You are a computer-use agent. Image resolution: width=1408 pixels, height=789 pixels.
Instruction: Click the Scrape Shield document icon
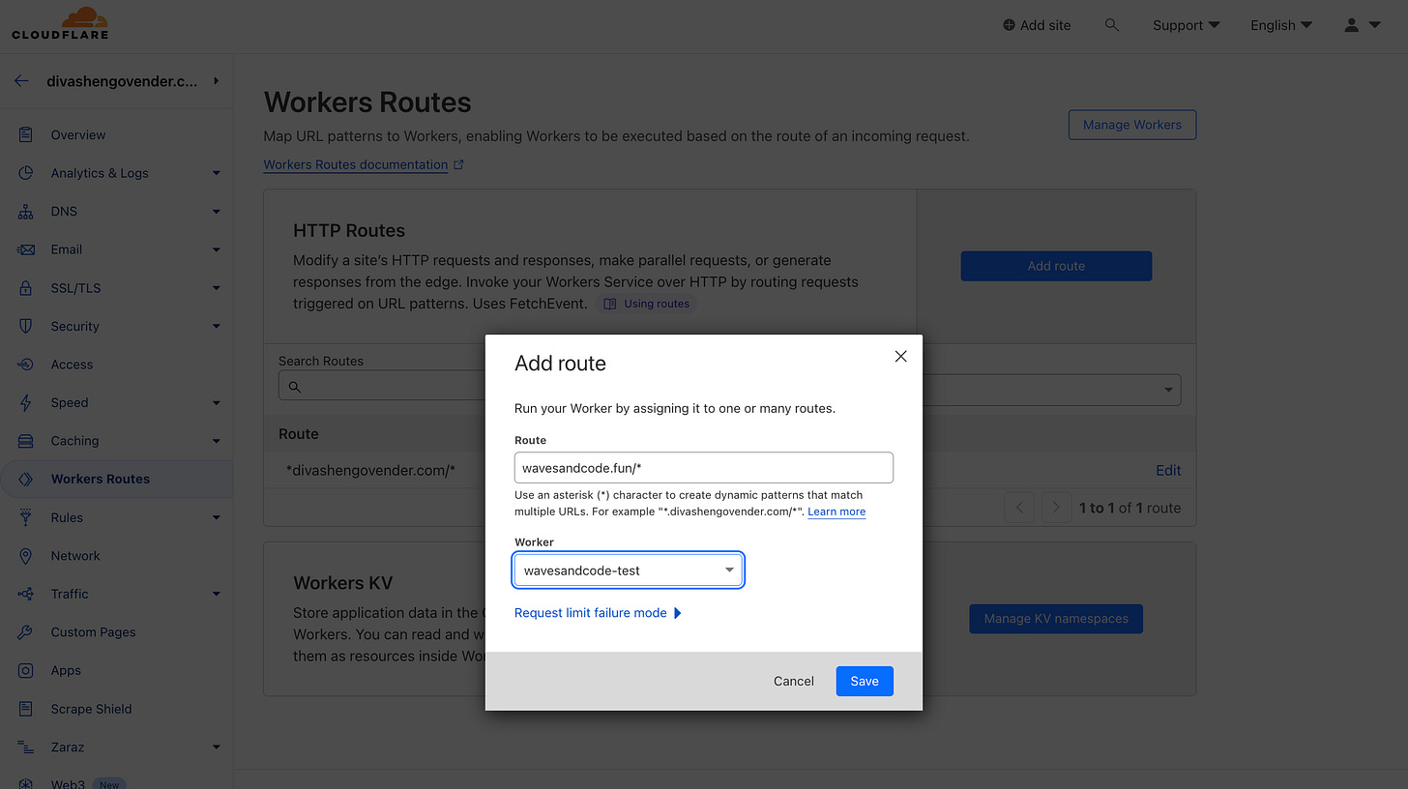tap(26, 709)
